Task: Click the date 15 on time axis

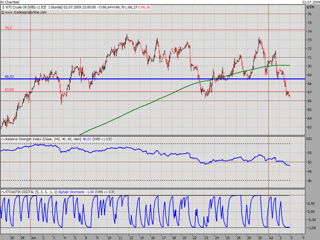Action: click(142, 238)
